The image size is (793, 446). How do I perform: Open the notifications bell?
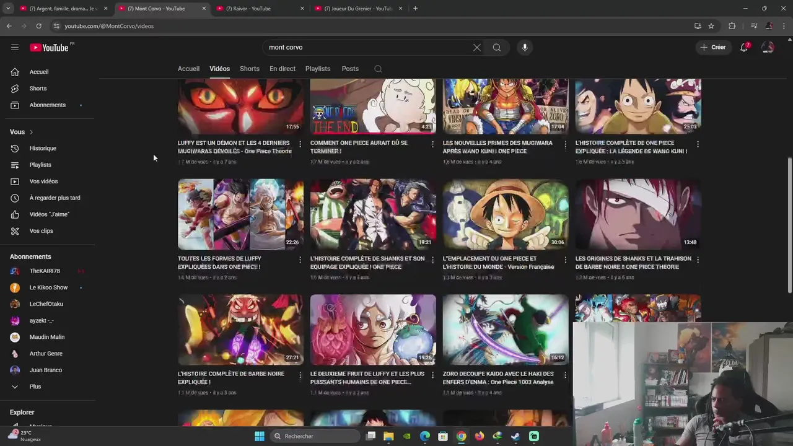(x=745, y=47)
